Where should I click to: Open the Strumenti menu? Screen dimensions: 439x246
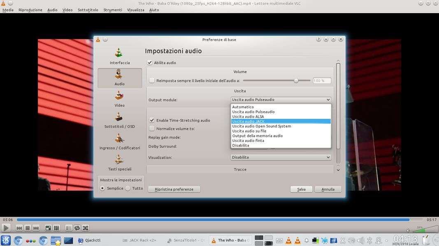point(112,10)
